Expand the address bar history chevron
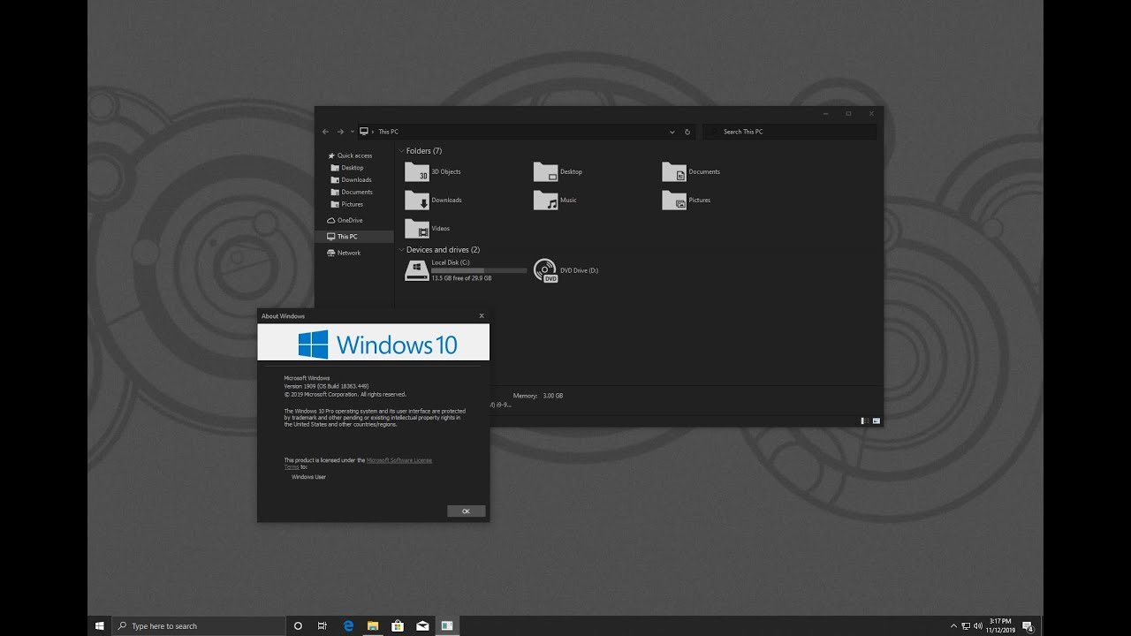Image resolution: width=1131 pixels, height=636 pixels. coord(672,132)
